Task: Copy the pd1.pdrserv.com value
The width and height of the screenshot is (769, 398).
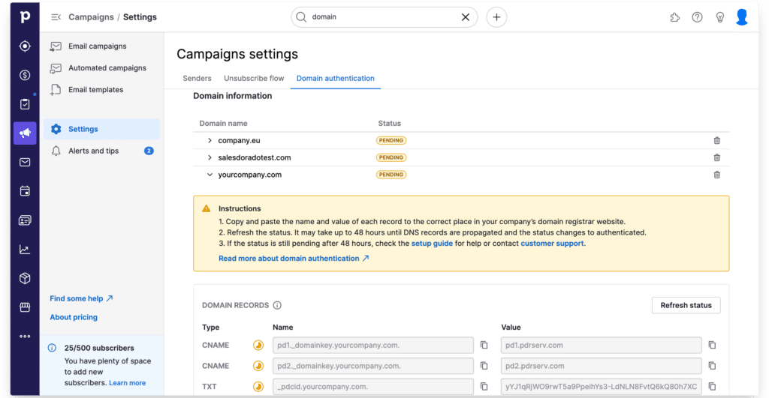Action: point(712,345)
